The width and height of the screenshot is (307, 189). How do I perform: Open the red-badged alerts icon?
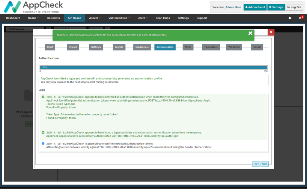coord(300,18)
